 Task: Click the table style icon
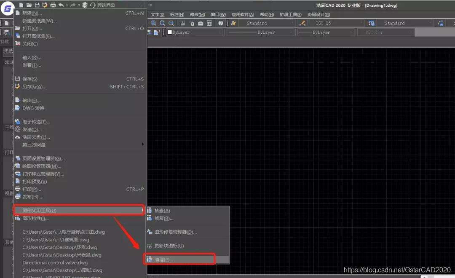click(x=372, y=23)
